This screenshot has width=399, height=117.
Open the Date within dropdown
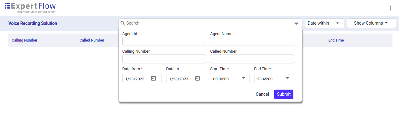[x=325, y=23]
